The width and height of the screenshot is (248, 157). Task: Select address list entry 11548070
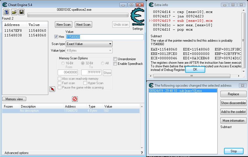tap(71, 111)
